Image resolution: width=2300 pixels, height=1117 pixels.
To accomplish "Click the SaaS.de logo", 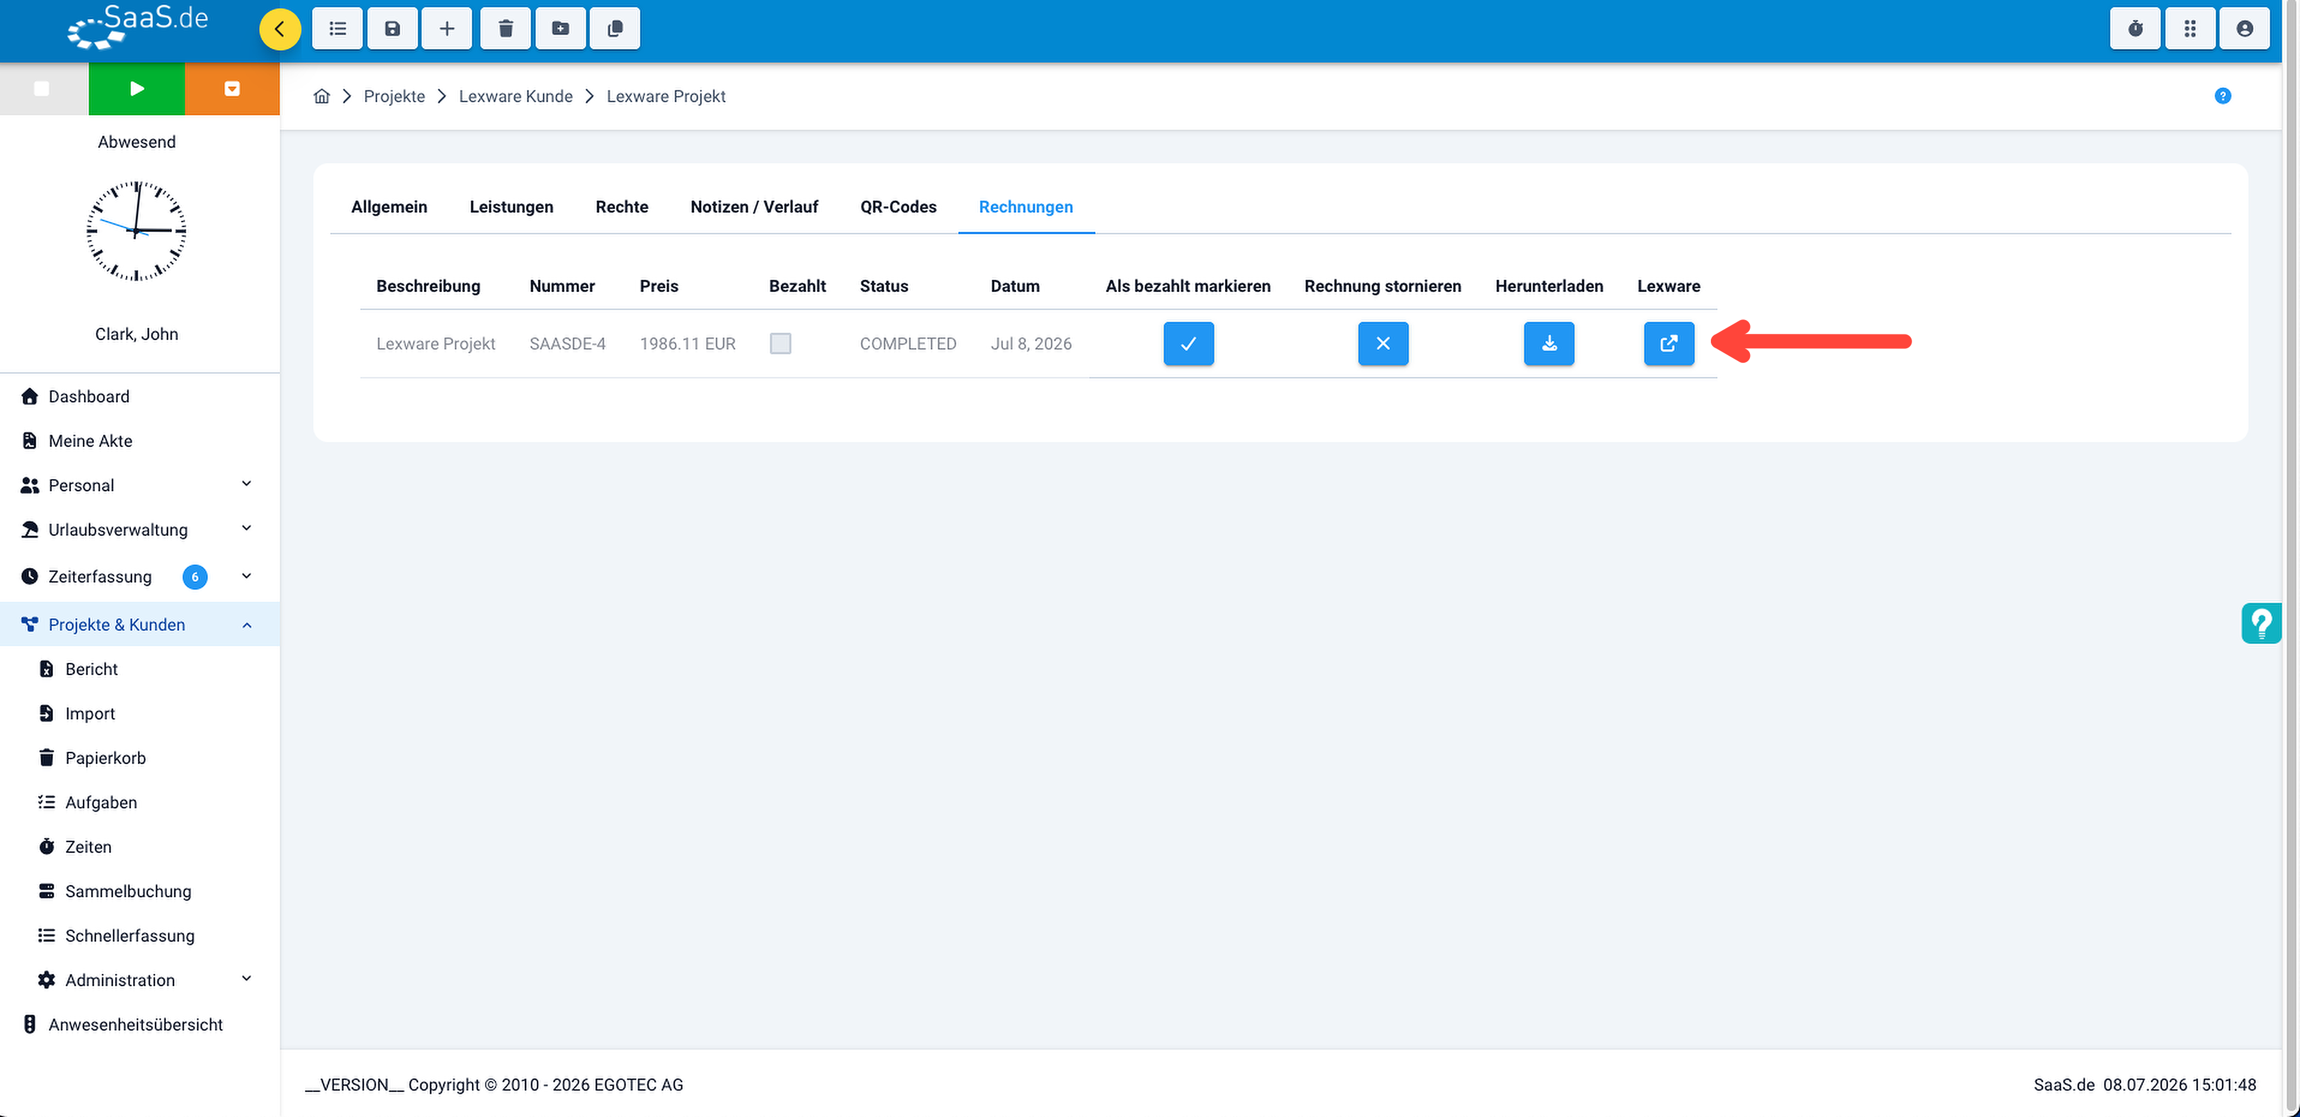I will [x=136, y=27].
